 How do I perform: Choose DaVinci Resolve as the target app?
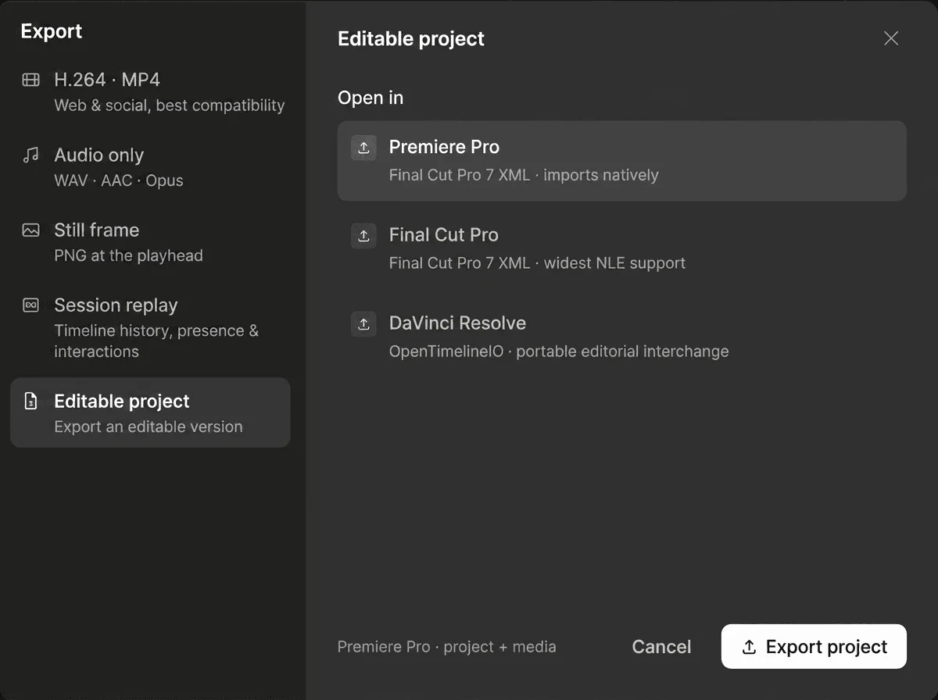tap(622, 337)
